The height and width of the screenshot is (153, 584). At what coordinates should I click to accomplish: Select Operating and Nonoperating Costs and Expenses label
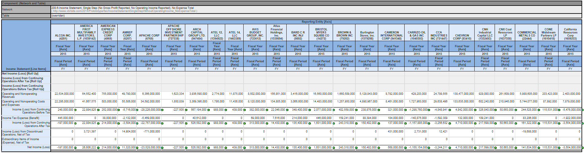click(26, 103)
